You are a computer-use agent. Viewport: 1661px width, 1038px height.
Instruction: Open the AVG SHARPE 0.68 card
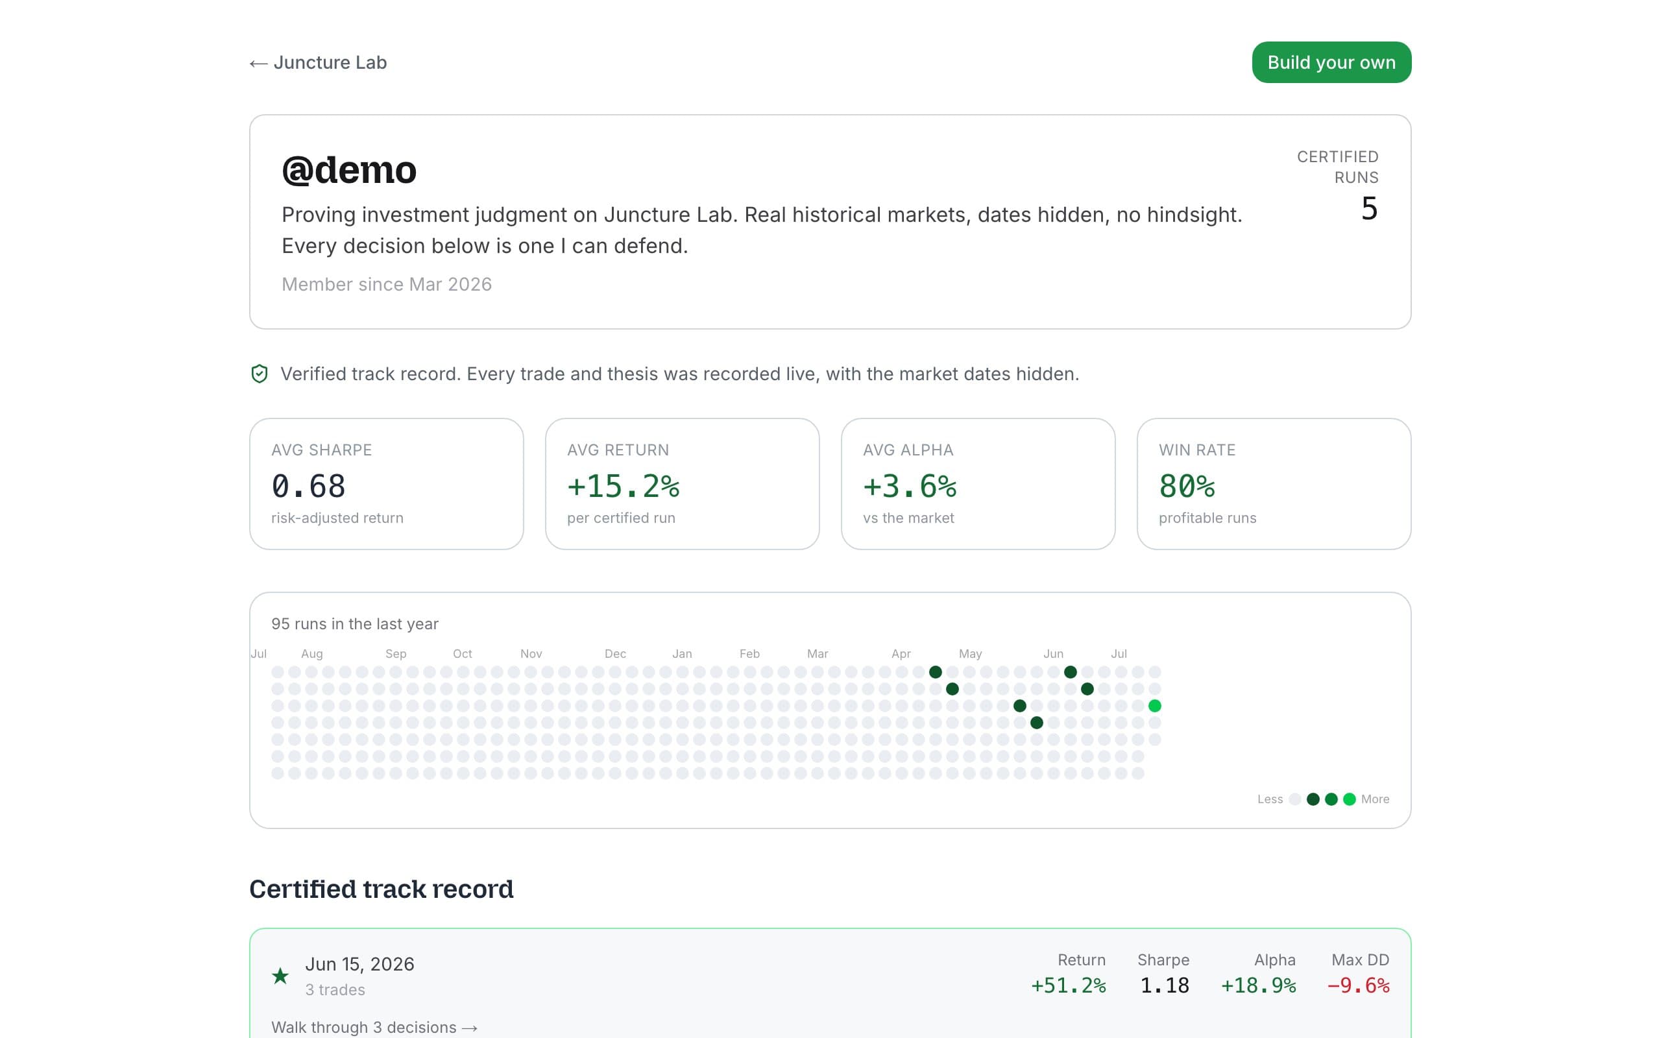387,484
